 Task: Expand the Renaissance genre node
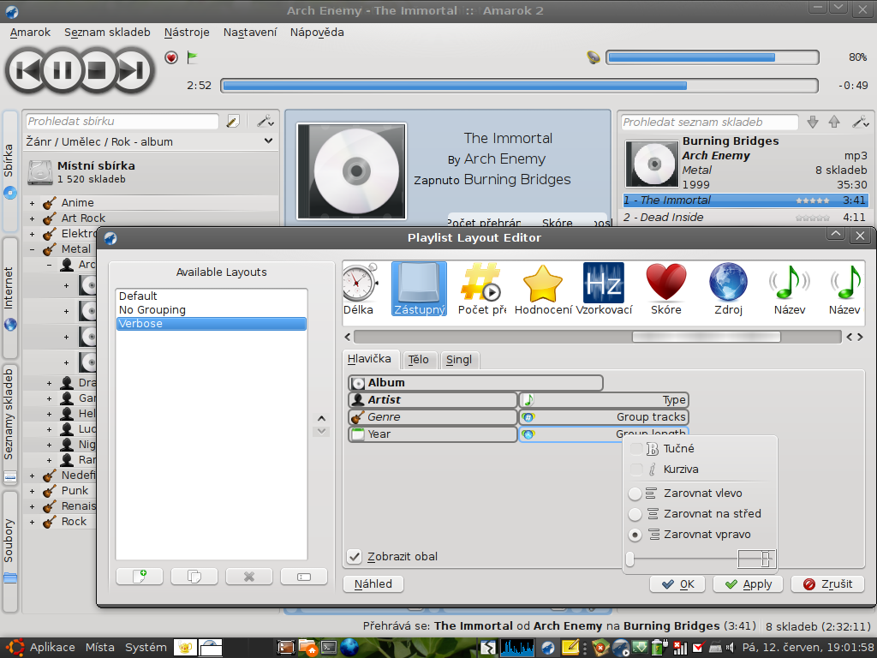click(32, 507)
